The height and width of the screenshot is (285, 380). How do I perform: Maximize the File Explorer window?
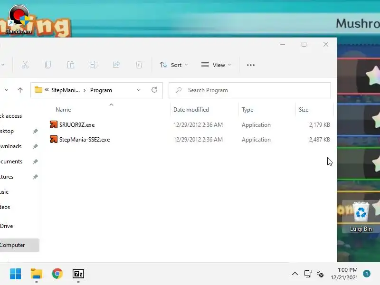click(304, 44)
